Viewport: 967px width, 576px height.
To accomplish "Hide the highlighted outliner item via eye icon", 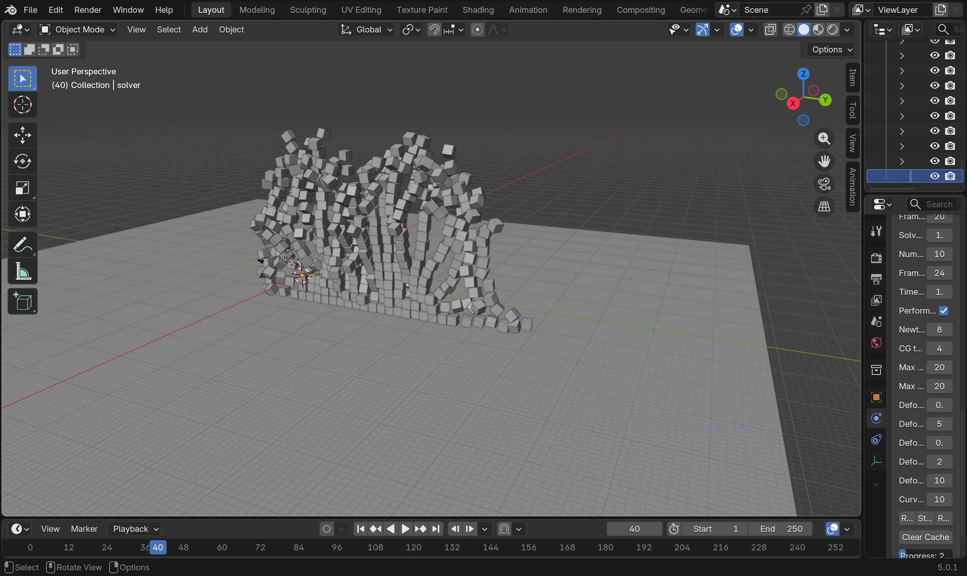I will (935, 176).
